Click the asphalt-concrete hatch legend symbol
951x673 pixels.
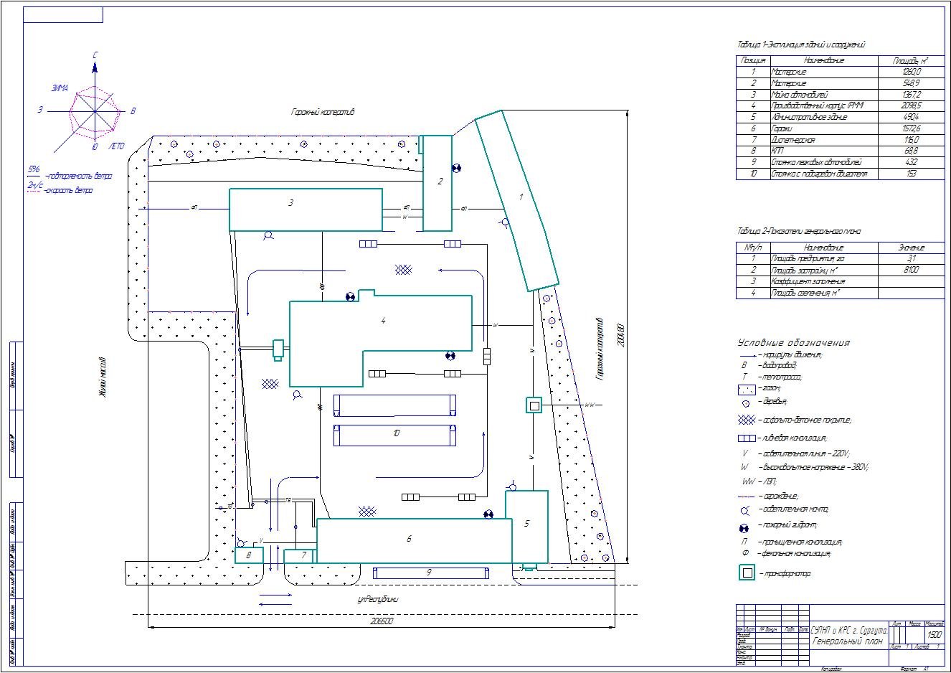coord(747,420)
